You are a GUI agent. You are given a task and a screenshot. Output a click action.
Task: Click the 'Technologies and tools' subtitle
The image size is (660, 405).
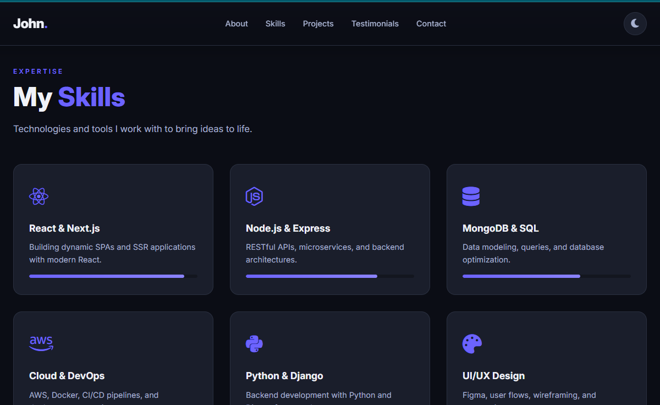pos(133,129)
